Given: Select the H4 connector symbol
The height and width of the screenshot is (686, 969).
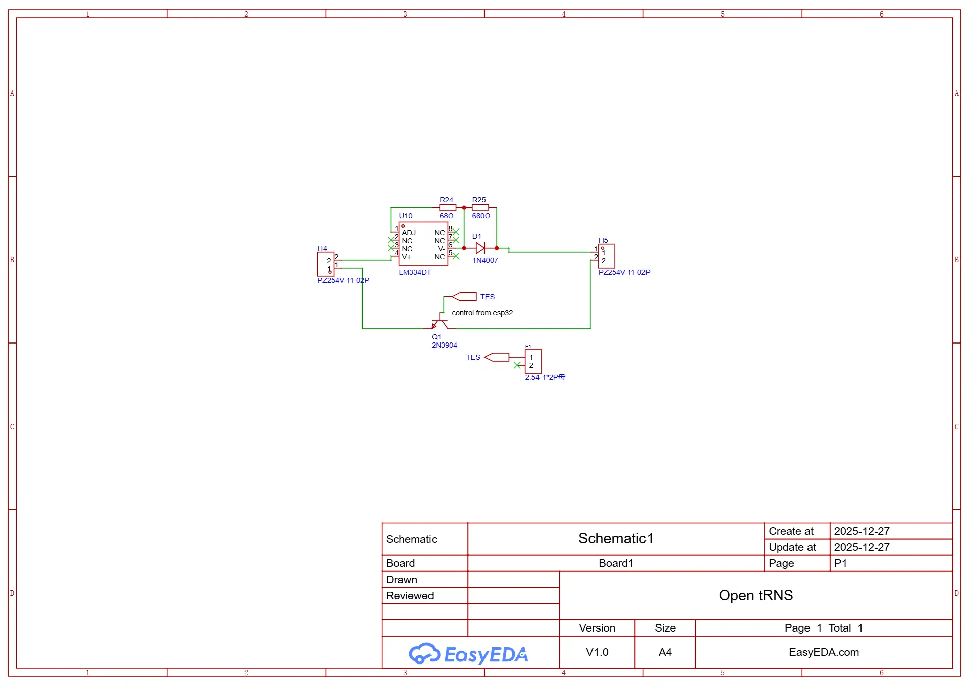Looking at the screenshot, I should pos(326,264).
